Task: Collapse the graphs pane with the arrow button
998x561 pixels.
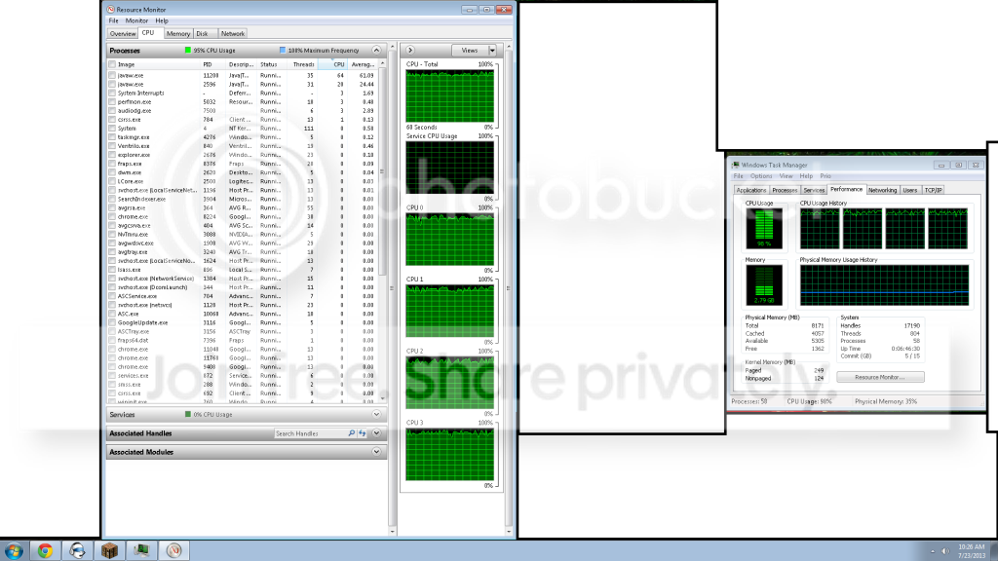Action: [410, 50]
